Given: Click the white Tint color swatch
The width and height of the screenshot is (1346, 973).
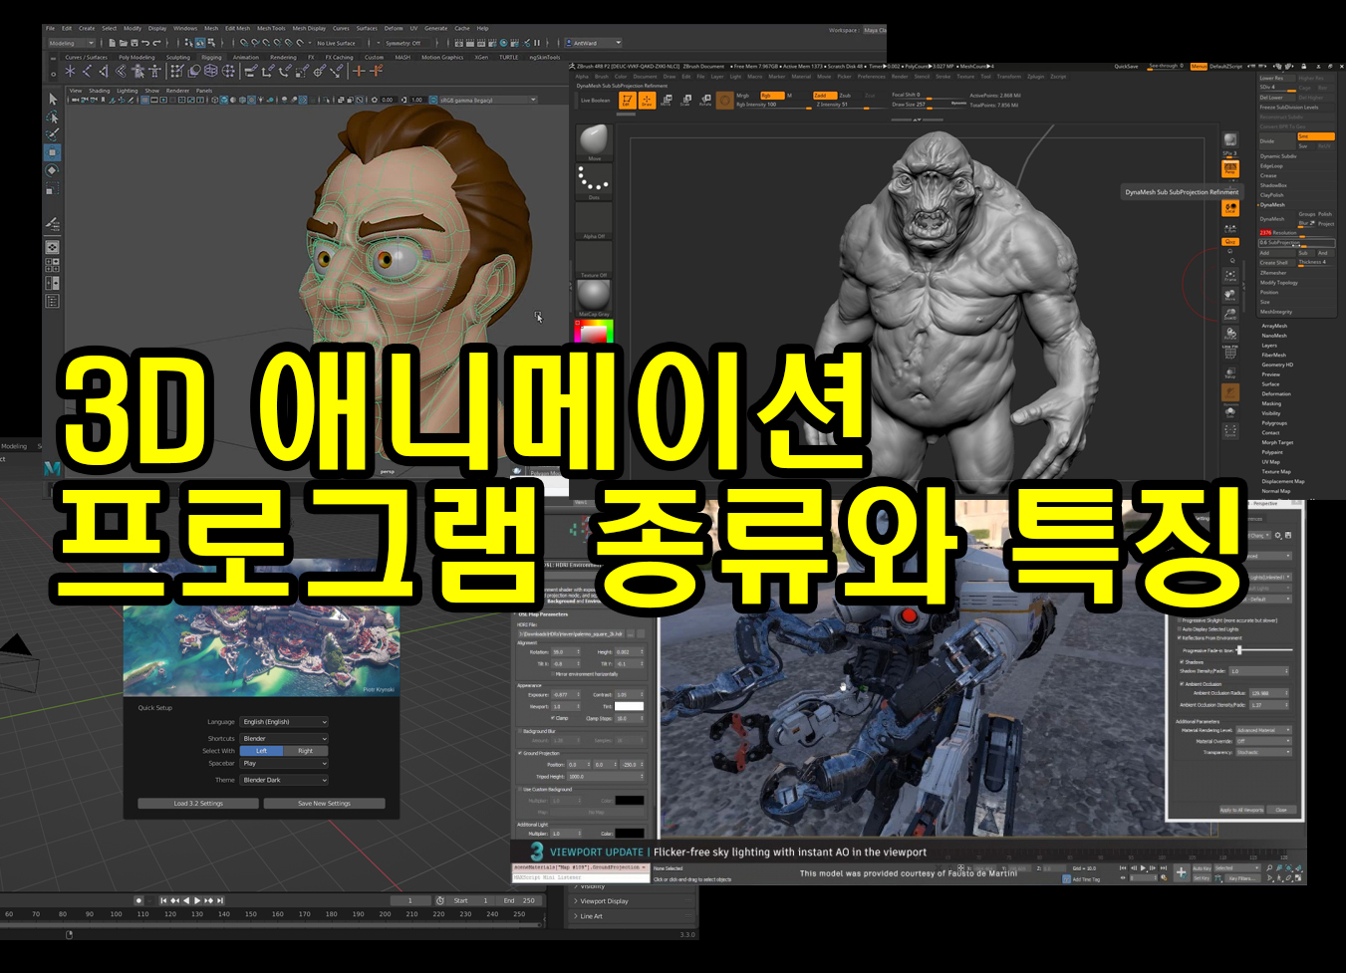Looking at the screenshot, I should (629, 706).
